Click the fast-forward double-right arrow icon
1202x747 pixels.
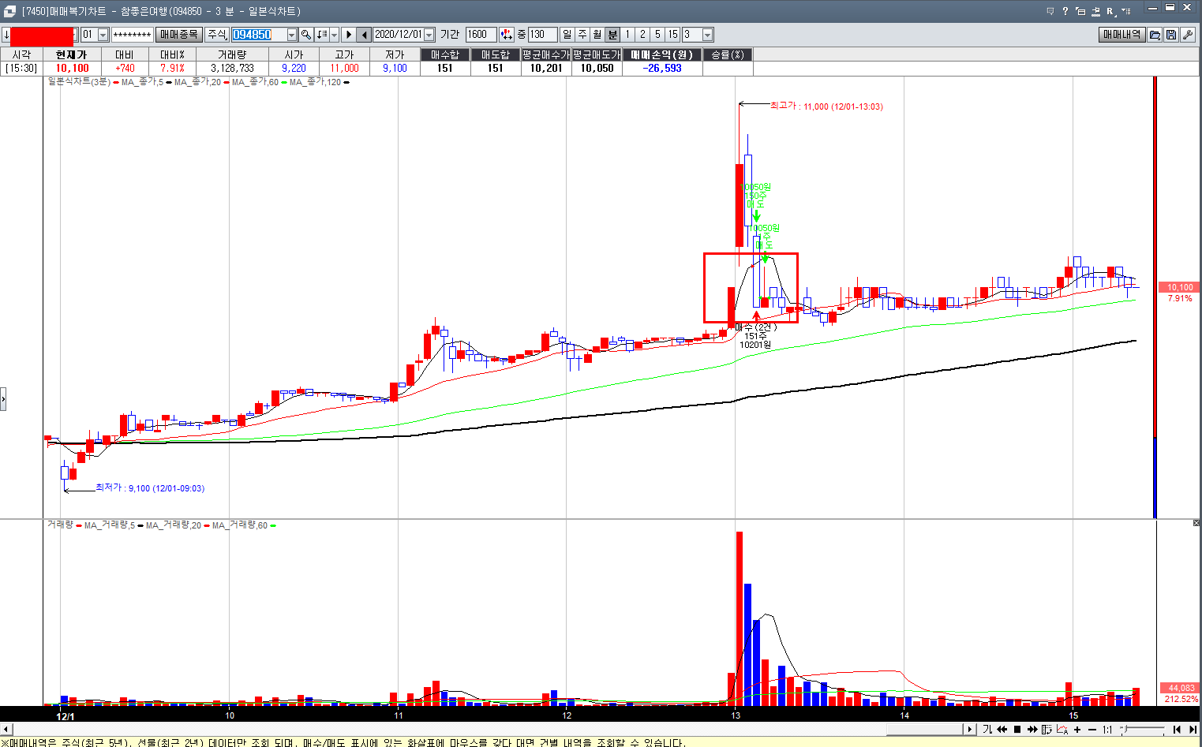1032,730
